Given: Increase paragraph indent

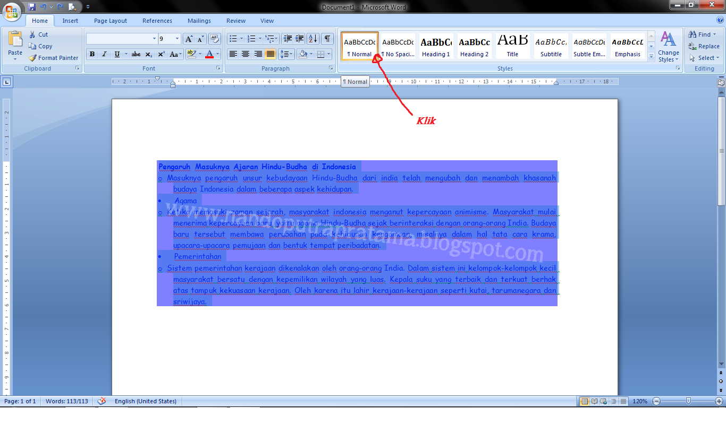Looking at the screenshot, I should (300, 39).
